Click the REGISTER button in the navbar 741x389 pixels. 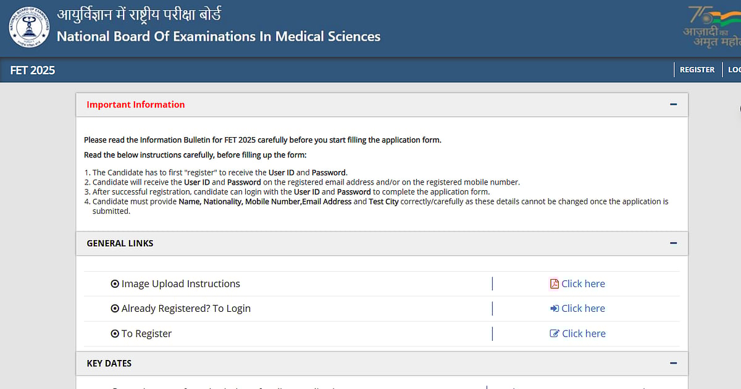point(697,69)
